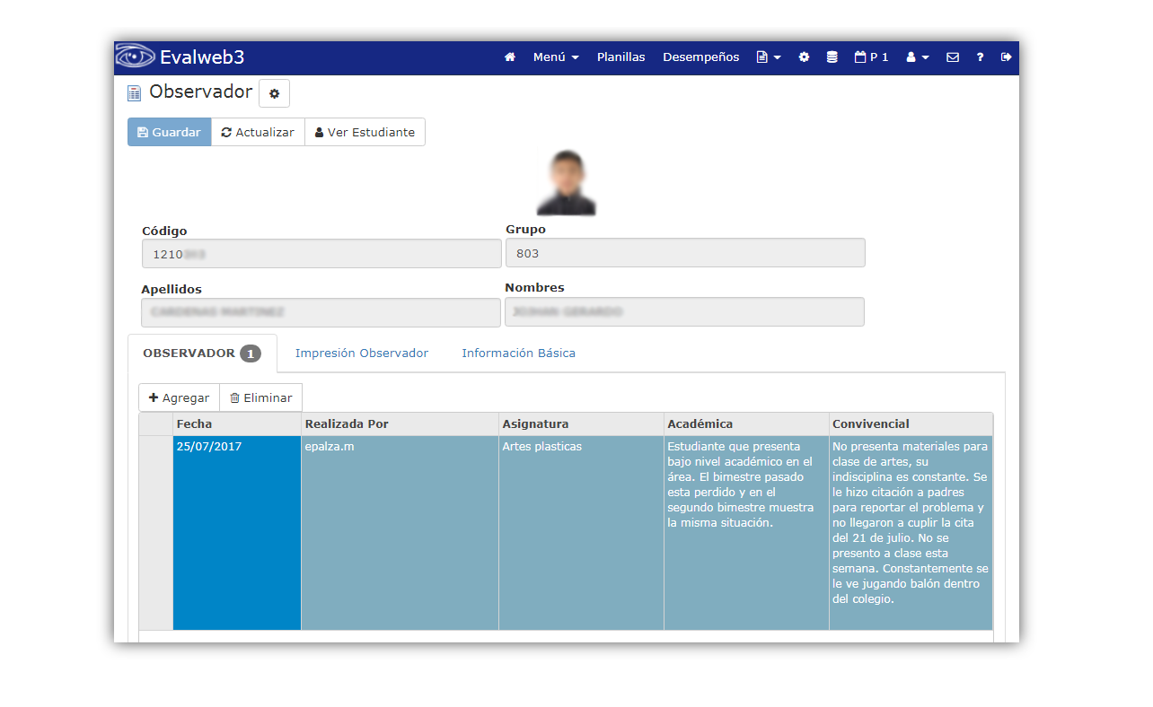Click the Nombres input field

[684, 311]
